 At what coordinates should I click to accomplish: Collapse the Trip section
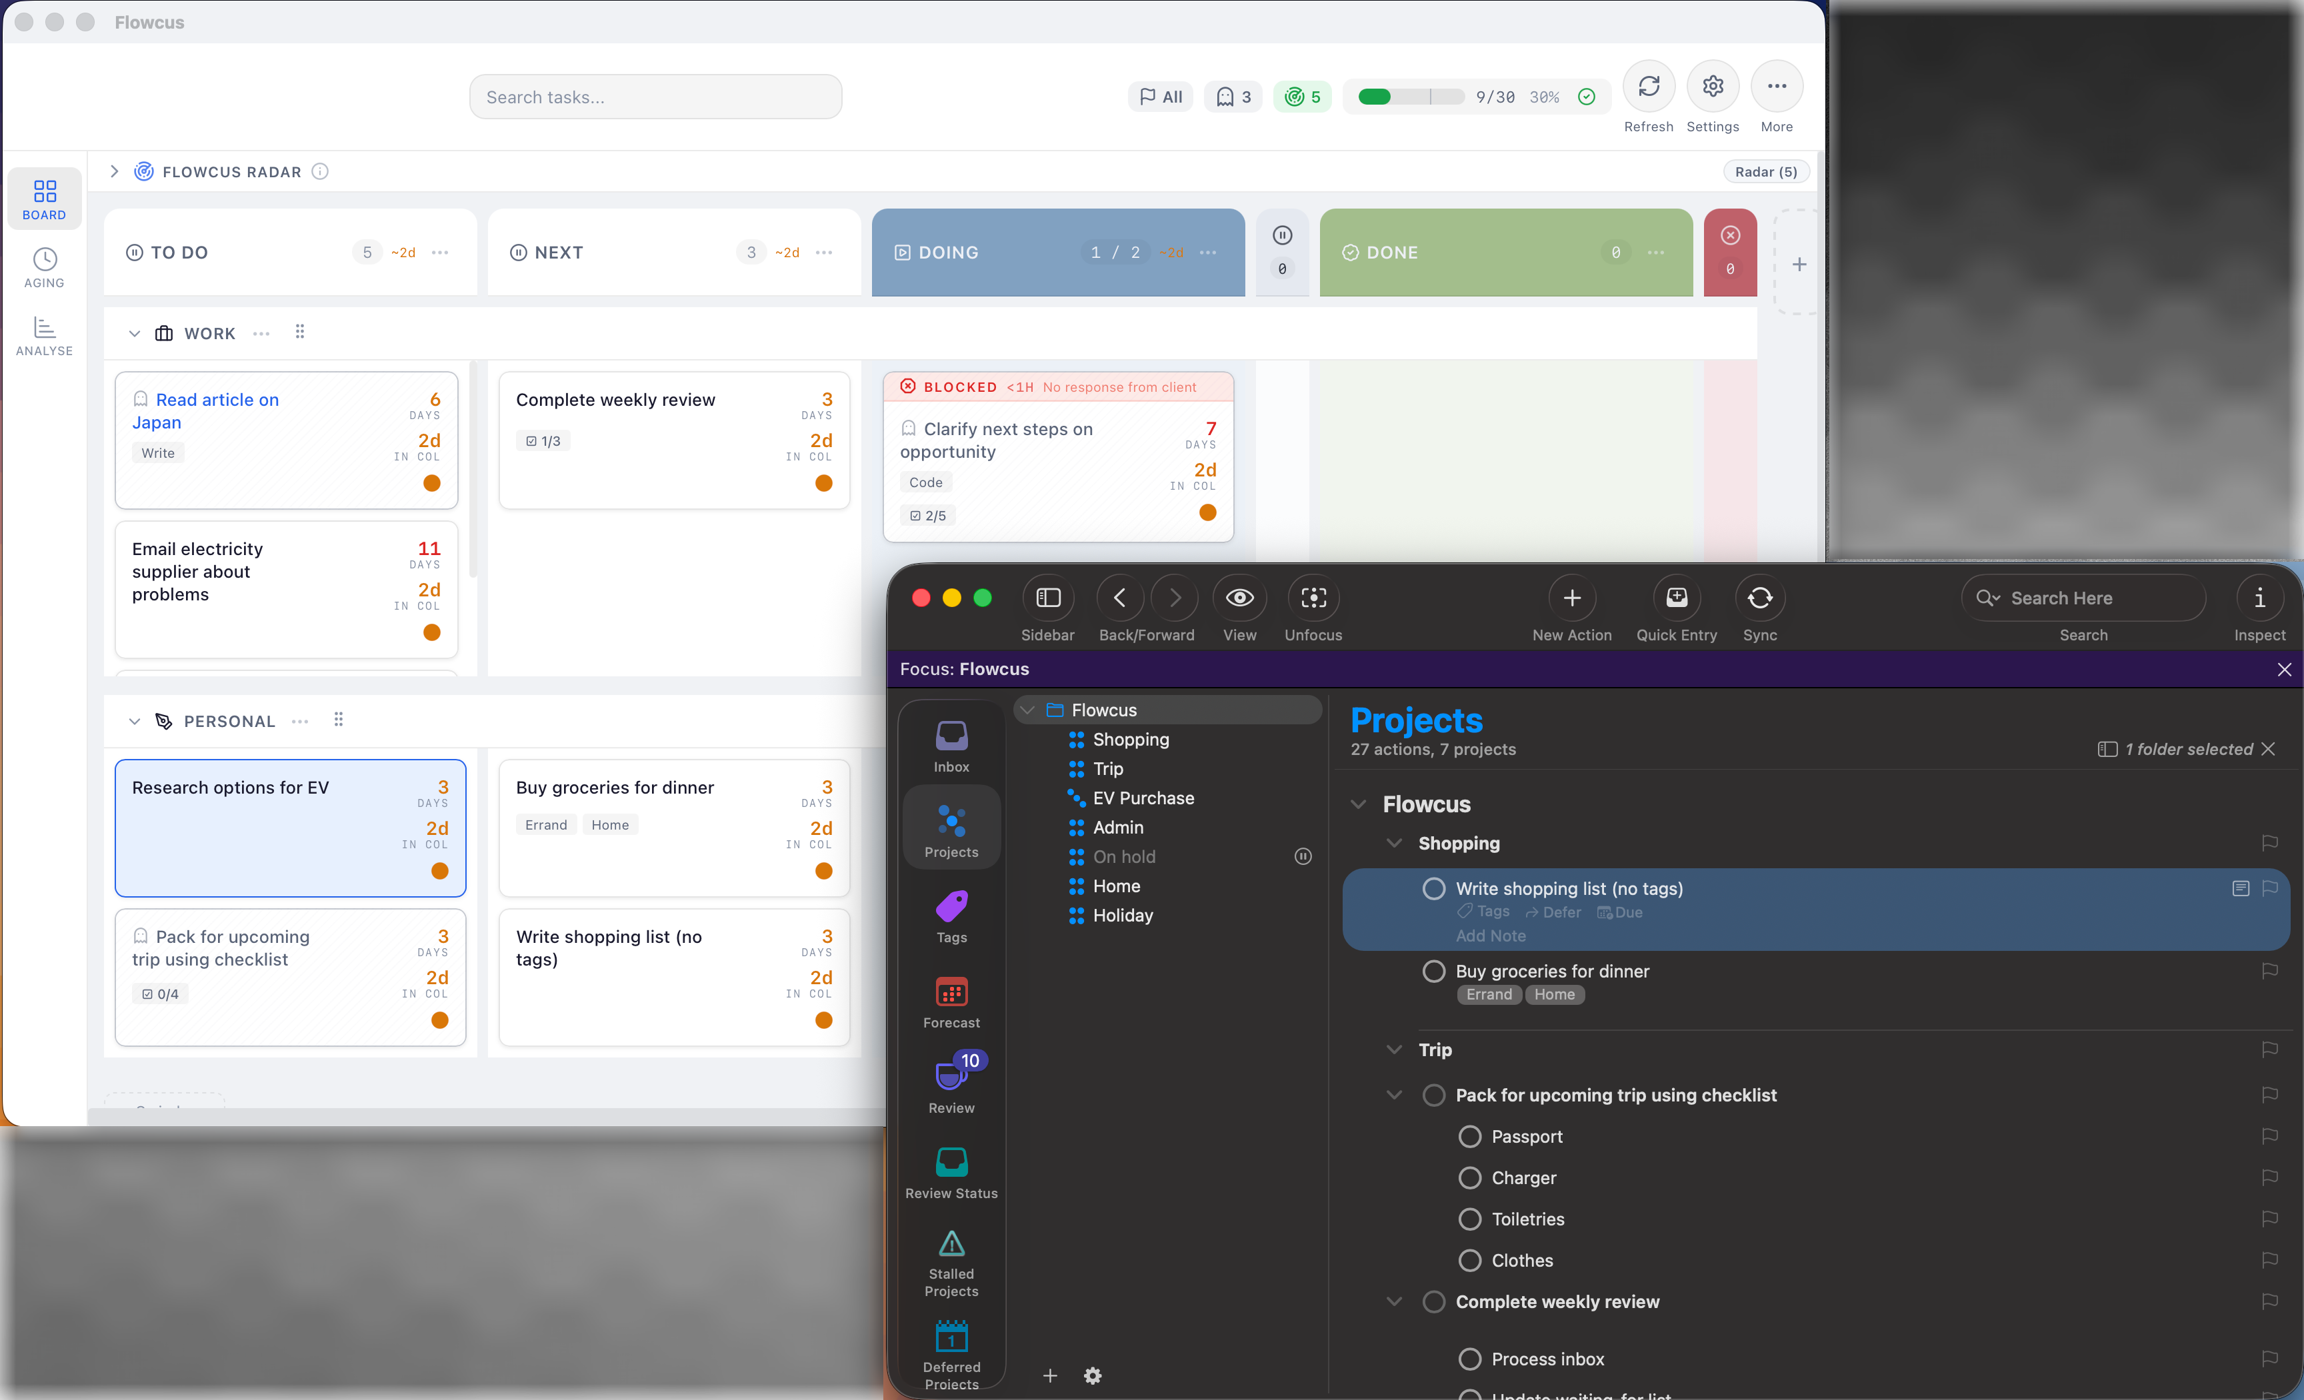1394,1050
